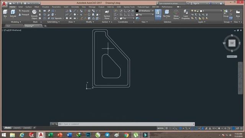
Task: Toggle the grid display in status bar
Action: pyautogui.click(x=167, y=128)
